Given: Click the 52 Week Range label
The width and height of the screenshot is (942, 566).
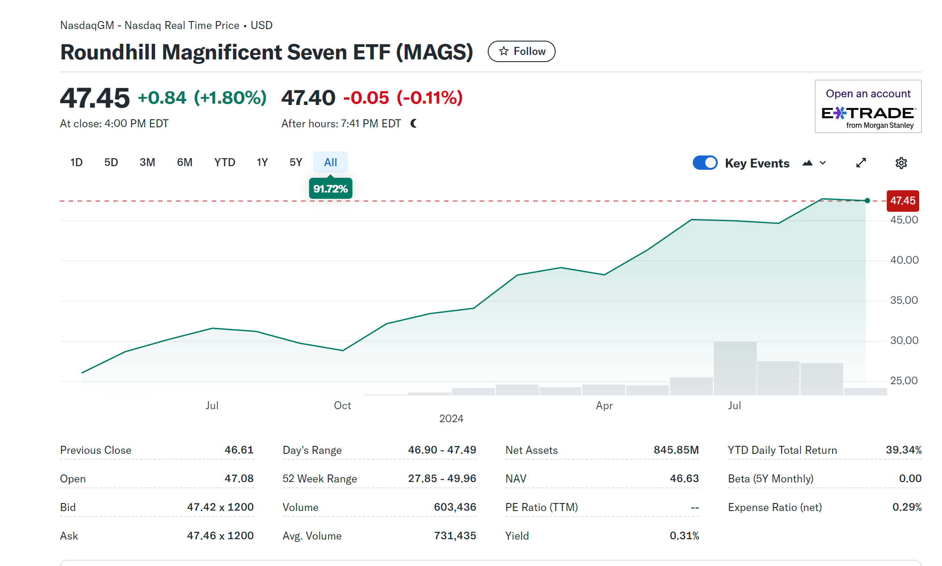Looking at the screenshot, I should pos(320,479).
